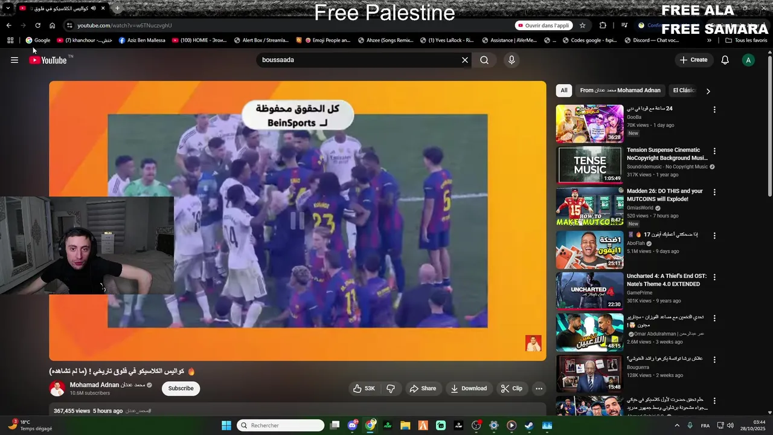773x435 pixels.
Task: Select the From Mohamad Adnan chip
Action: (x=620, y=91)
